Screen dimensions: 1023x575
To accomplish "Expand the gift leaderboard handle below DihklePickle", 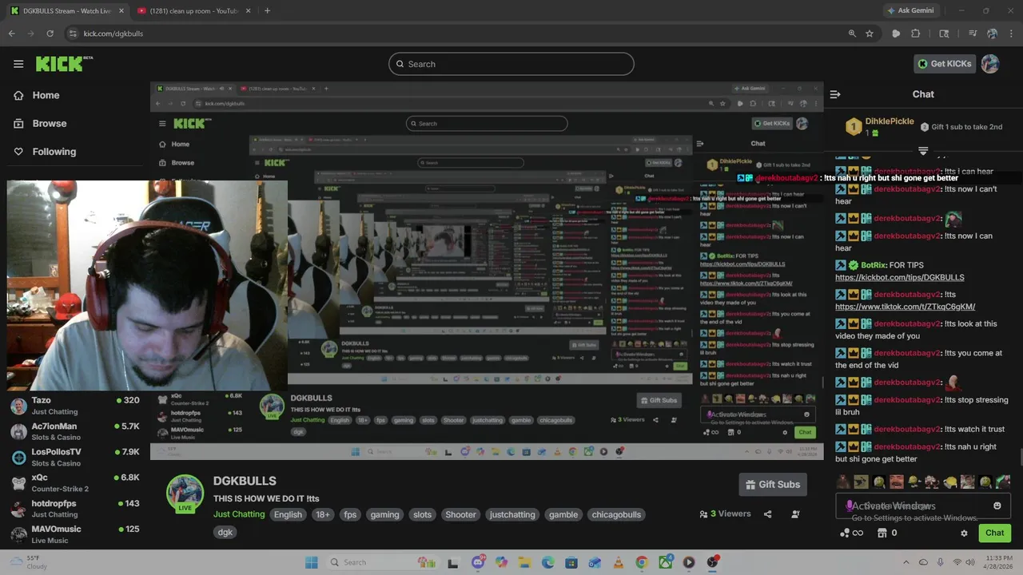I will pyautogui.click(x=923, y=150).
